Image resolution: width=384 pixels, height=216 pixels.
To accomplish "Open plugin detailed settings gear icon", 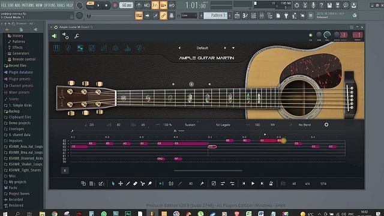I will [x=65, y=36].
